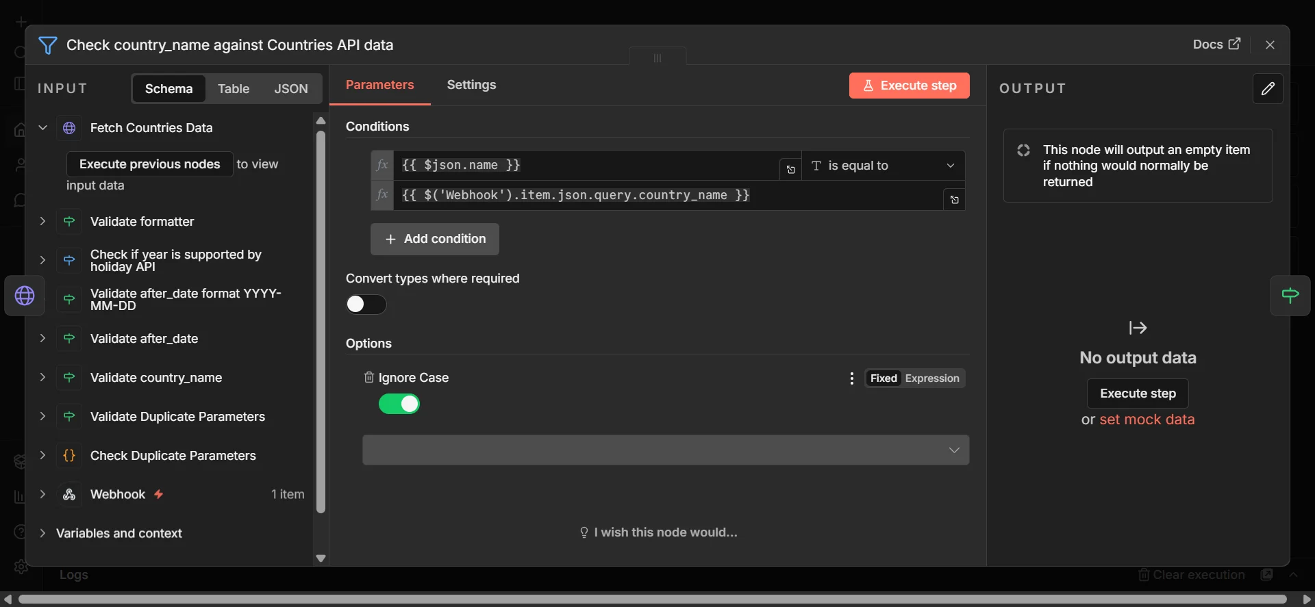
Task: Click the lightning trigger icon next to Webhook
Action: point(158,494)
